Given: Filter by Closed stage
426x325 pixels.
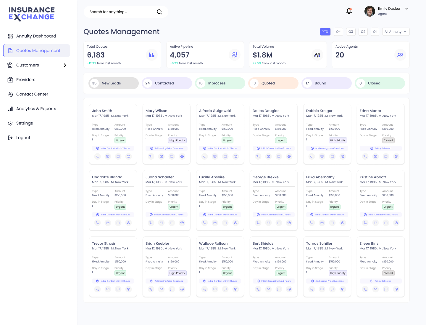Looking at the screenshot, I should pyautogui.click(x=380, y=83).
